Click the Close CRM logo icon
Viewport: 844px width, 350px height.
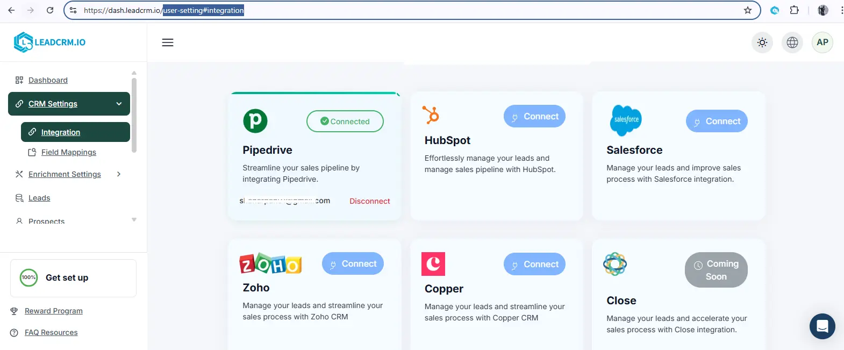click(615, 264)
